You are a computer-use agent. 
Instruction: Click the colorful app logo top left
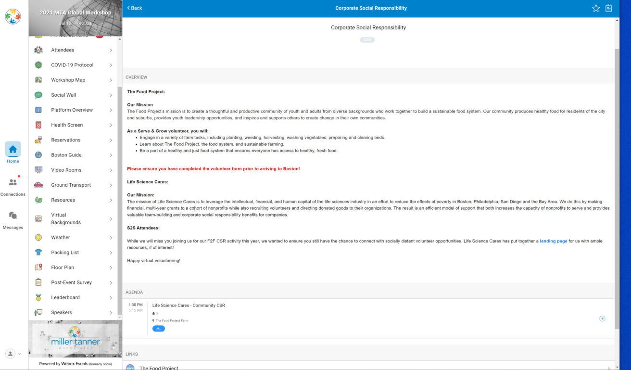(13, 17)
